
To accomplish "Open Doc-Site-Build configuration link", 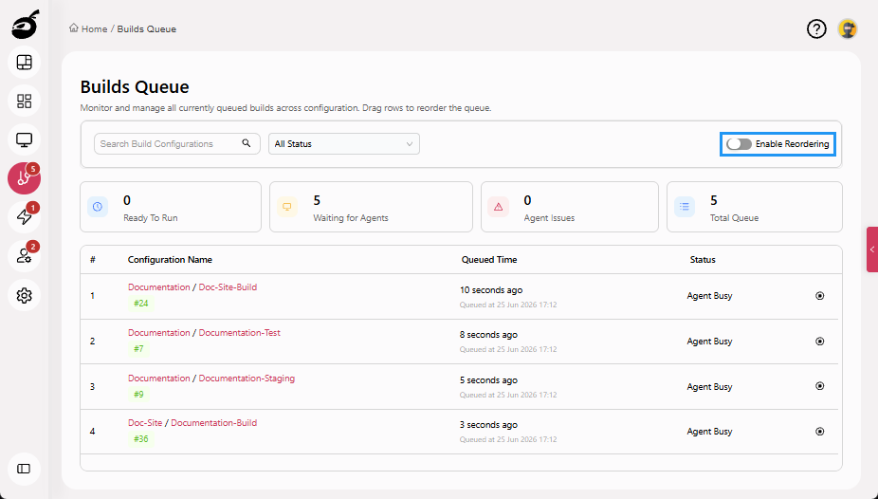I will (228, 287).
